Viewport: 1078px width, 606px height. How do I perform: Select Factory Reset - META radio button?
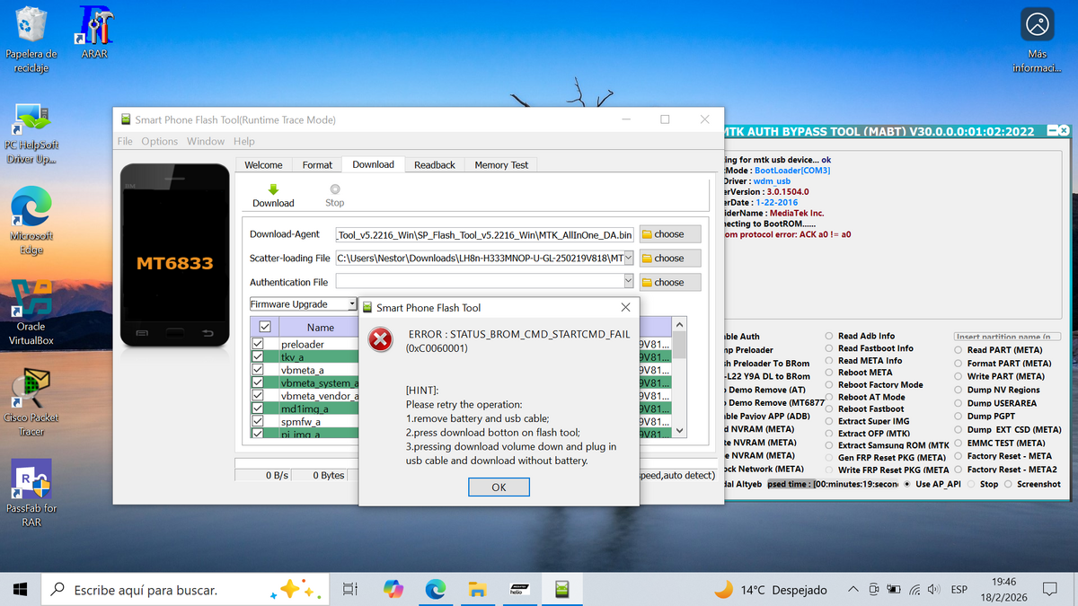point(958,456)
